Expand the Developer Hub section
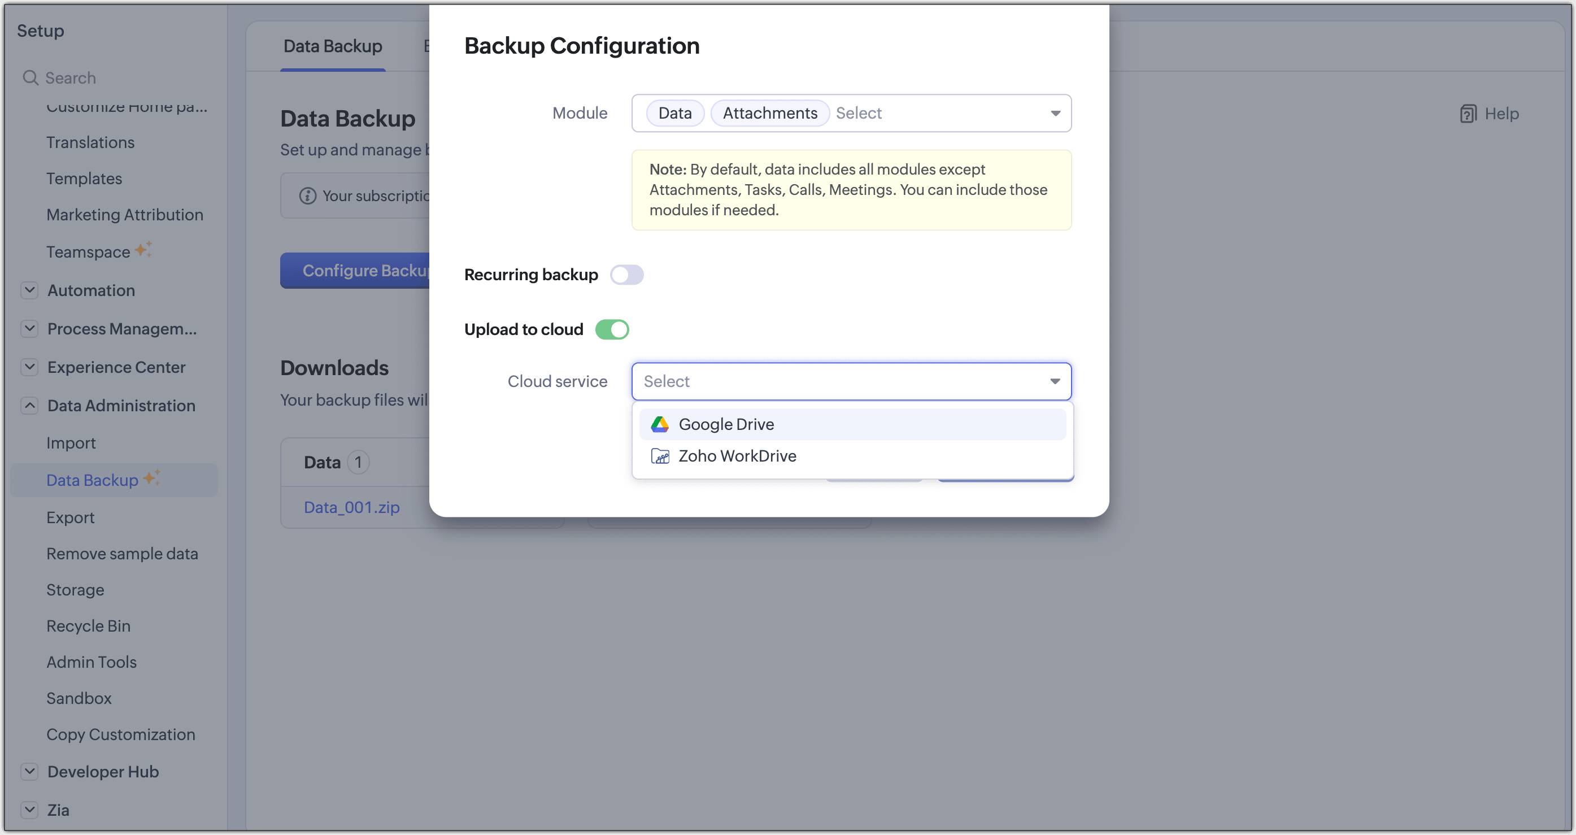This screenshot has height=835, width=1576. click(29, 771)
